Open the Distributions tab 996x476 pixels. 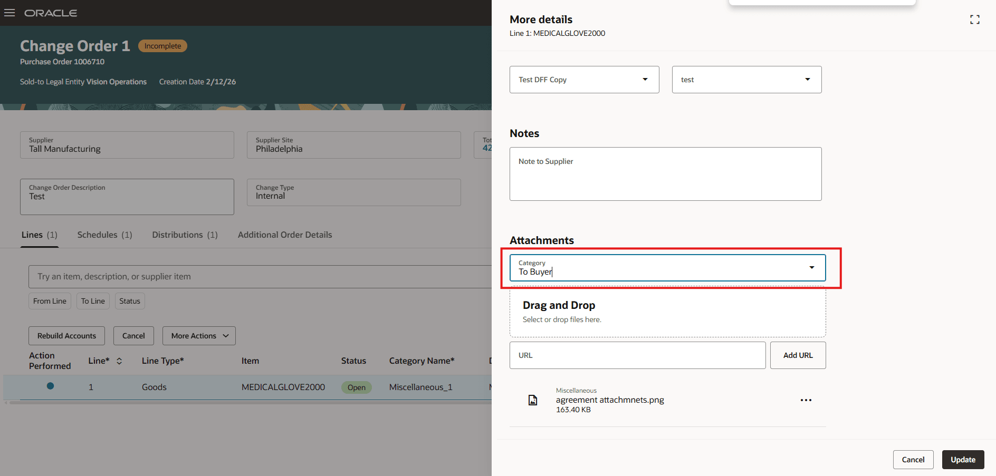click(x=178, y=235)
